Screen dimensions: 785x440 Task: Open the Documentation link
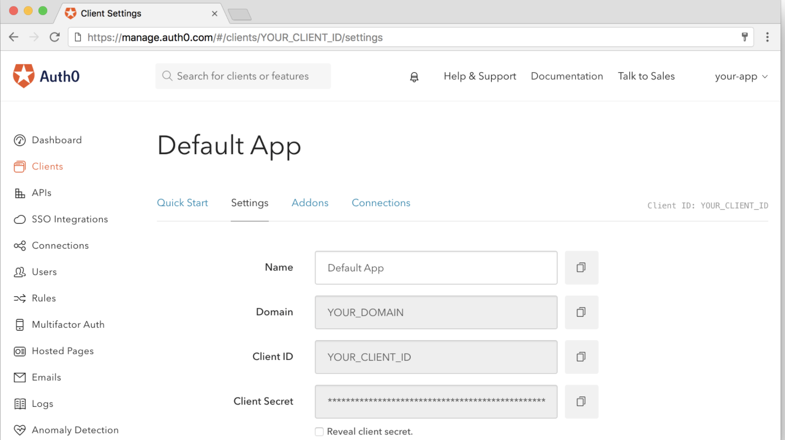567,76
